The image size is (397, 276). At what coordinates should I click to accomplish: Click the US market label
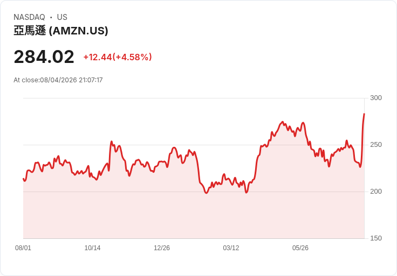62,17
